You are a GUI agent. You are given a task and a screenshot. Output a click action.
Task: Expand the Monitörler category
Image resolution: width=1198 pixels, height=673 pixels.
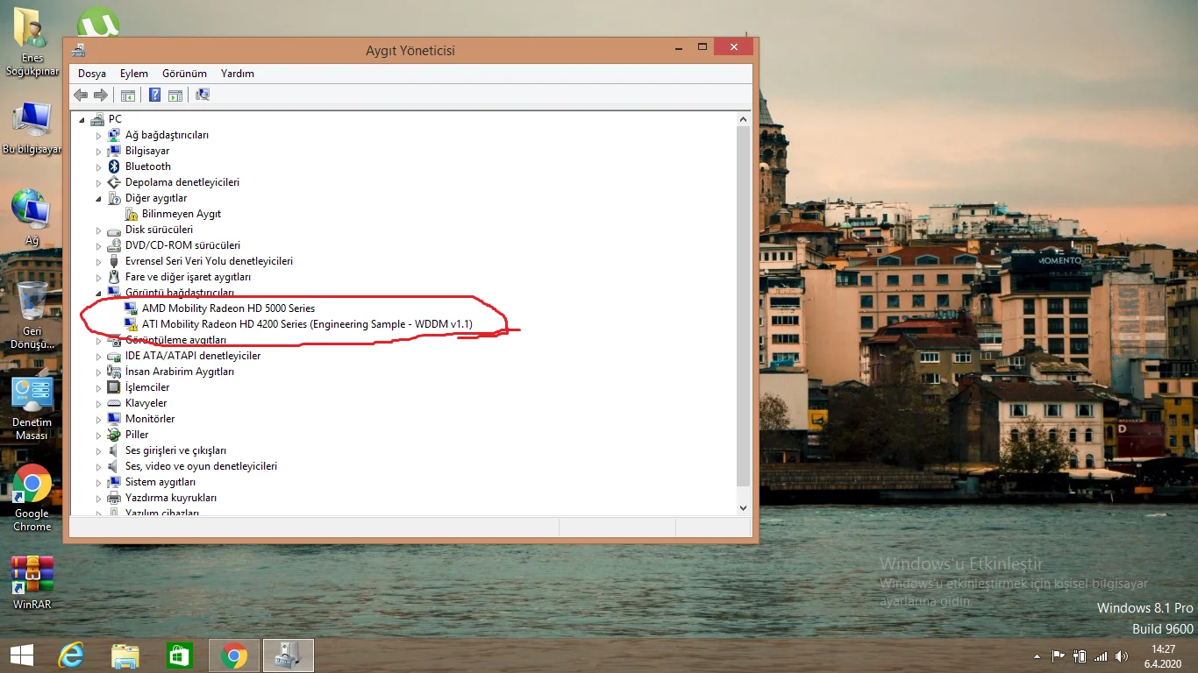[x=99, y=420]
